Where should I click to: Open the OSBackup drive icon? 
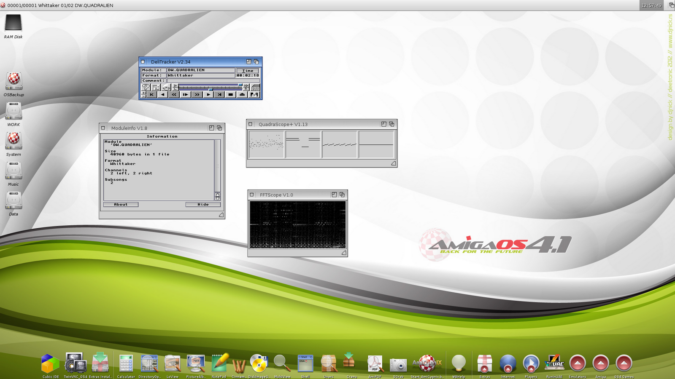point(13,81)
